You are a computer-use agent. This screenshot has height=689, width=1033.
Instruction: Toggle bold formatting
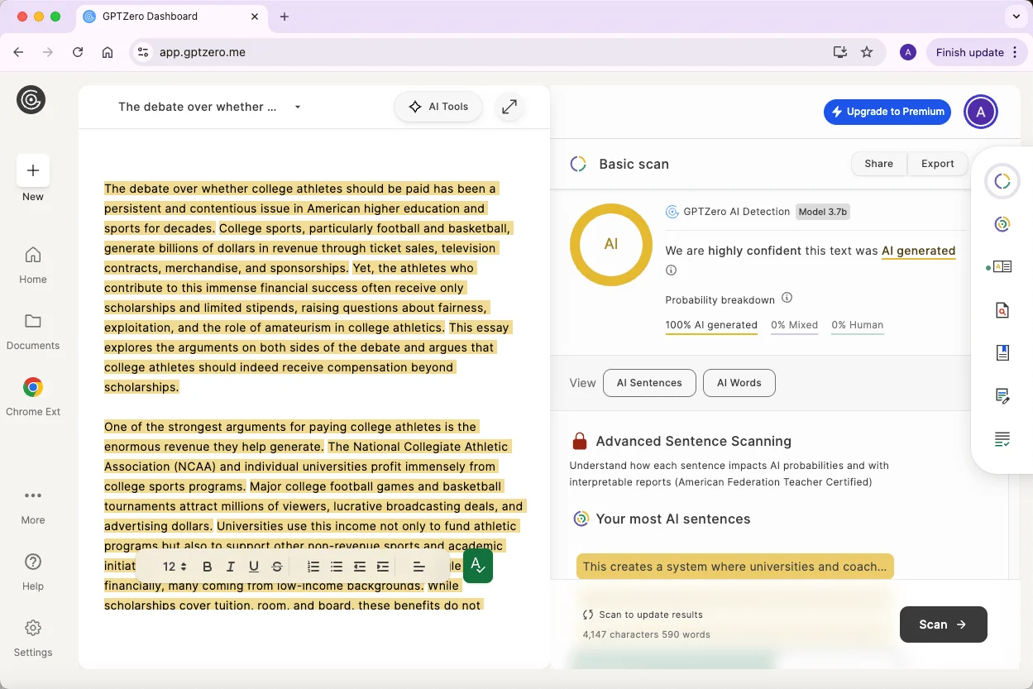pos(208,567)
